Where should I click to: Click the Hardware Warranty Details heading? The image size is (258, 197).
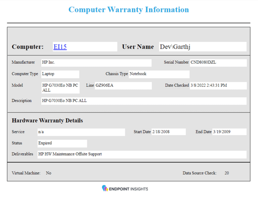pyautogui.click(x=47, y=120)
